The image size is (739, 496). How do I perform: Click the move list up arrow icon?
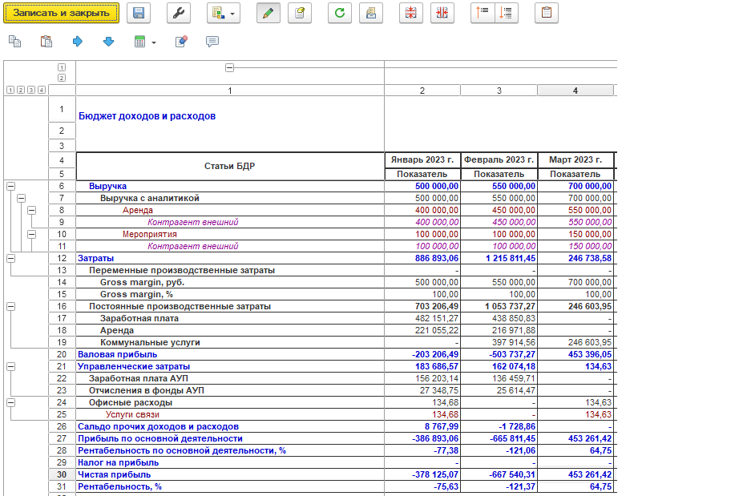483,13
